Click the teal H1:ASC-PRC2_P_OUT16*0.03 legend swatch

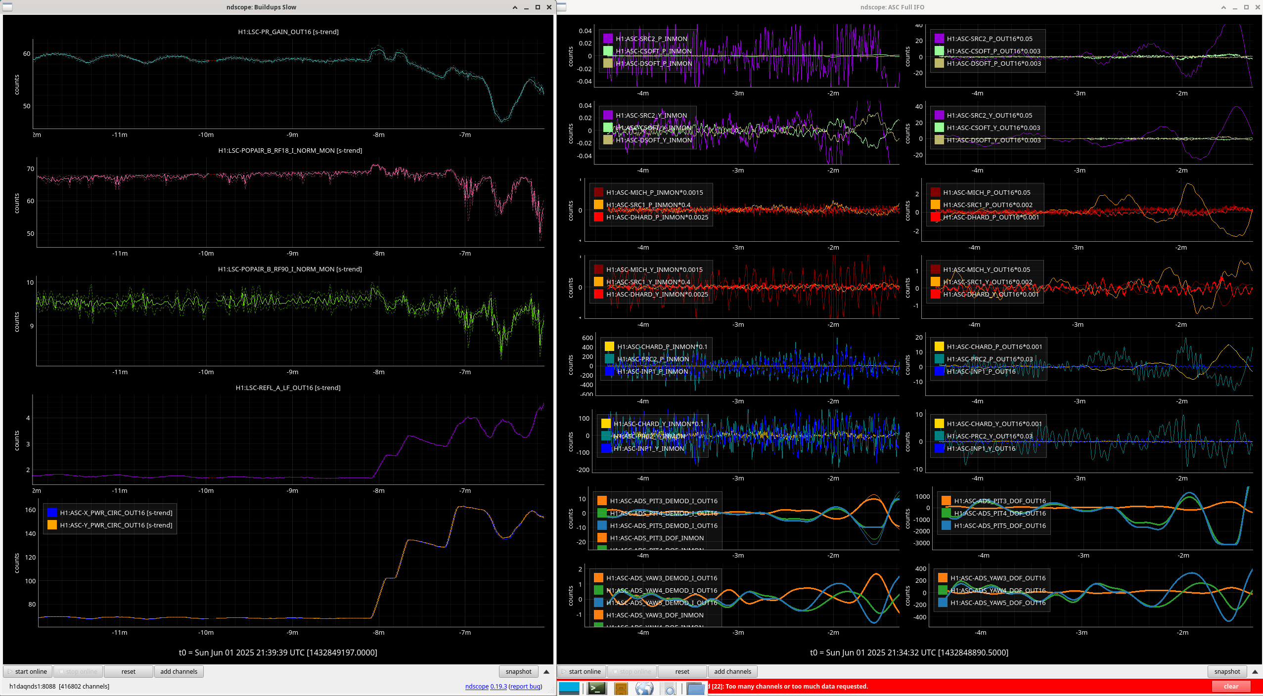tap(939, 359)
